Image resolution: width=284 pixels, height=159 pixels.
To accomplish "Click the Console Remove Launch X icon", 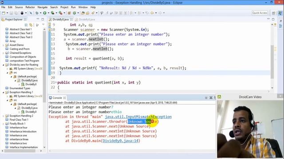I will 211,98.
